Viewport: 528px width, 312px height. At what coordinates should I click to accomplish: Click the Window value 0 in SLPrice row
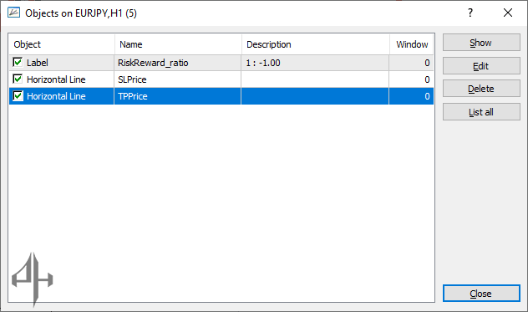coord(427,79)
